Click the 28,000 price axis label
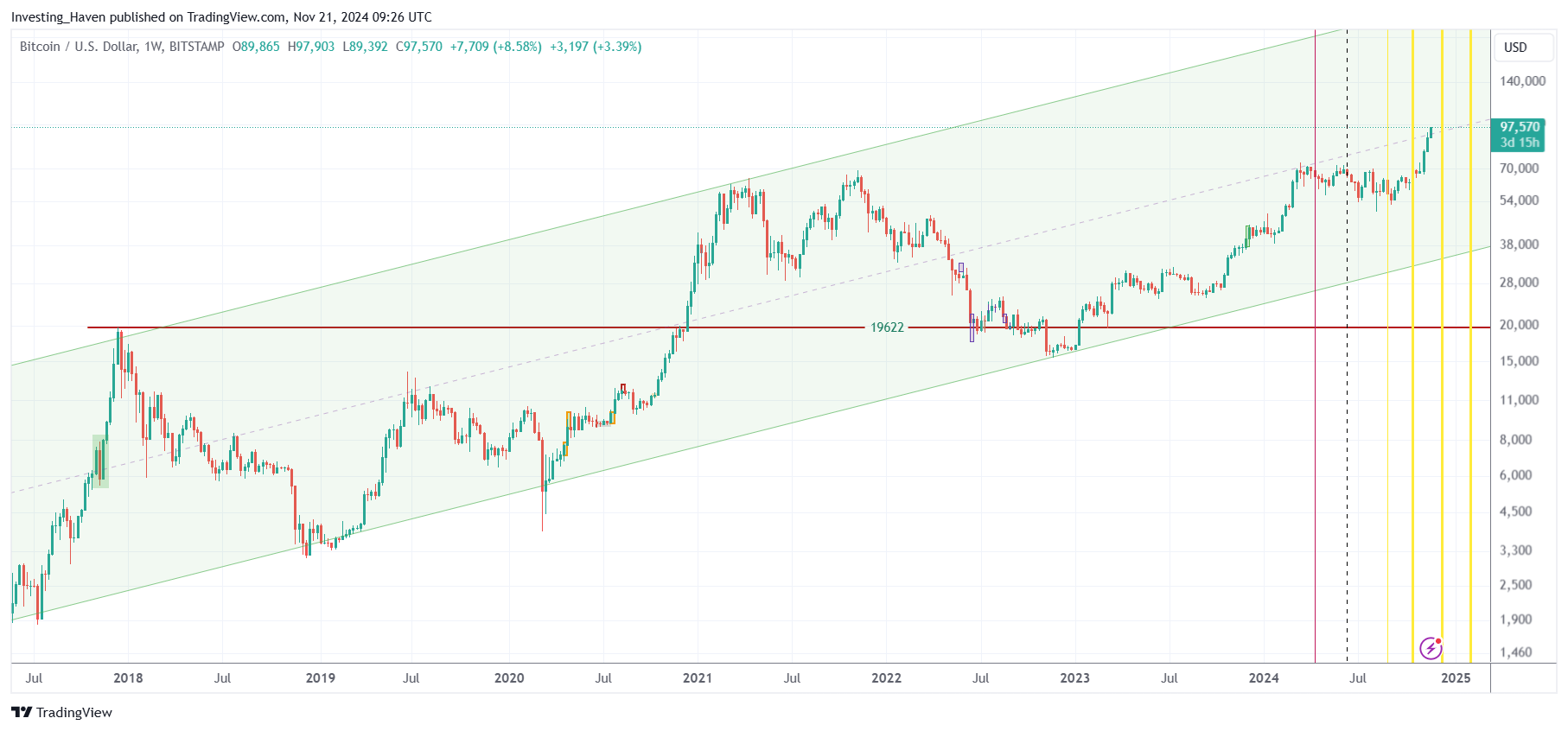The width and height of the screenshot is (1568, 731). pos(1519,283)
